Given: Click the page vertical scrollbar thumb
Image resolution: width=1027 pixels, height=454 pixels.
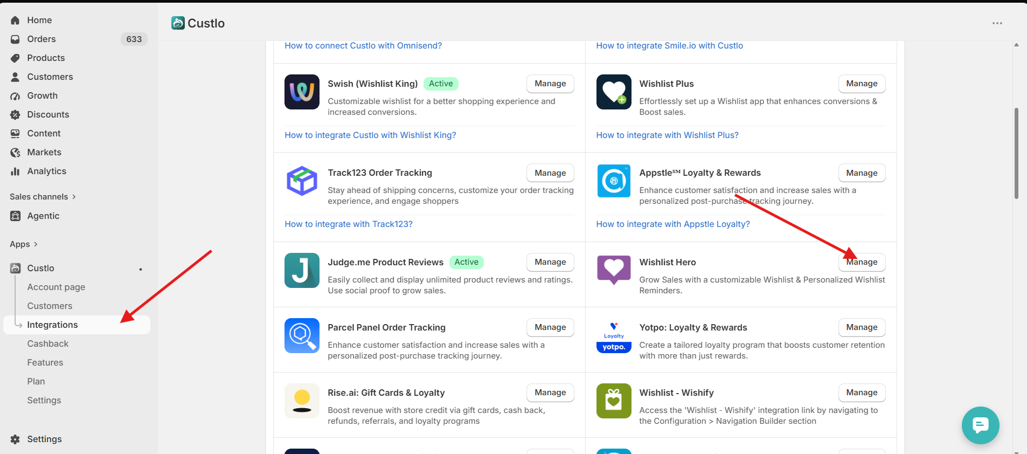Looking at the screenshot, I should tap(1016, 153).
